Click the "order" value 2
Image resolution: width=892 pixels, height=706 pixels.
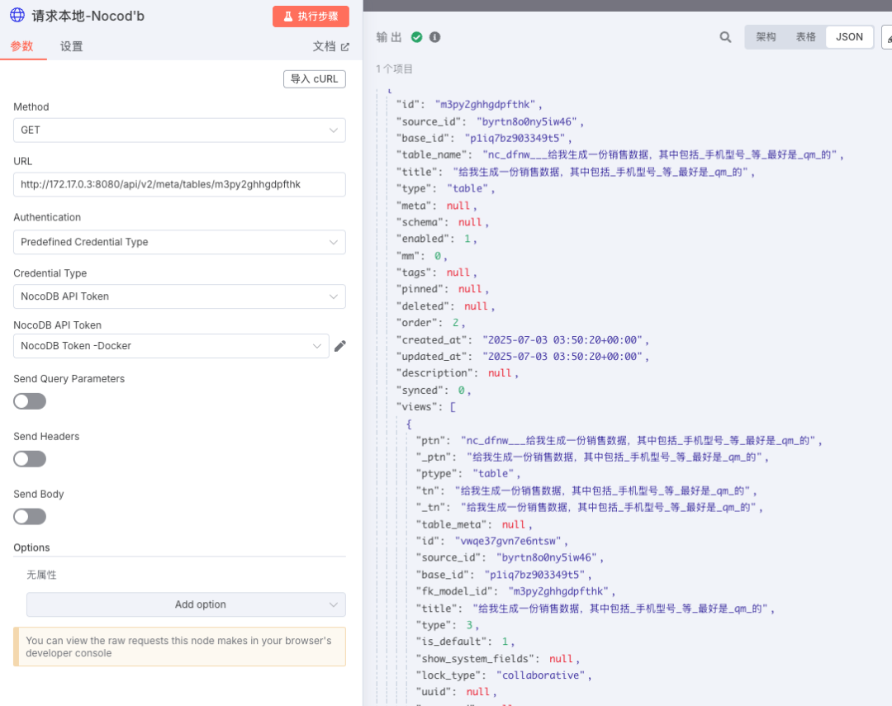455,323
